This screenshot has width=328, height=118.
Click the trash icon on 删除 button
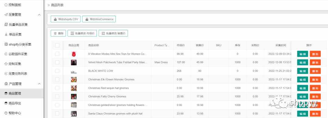click(55, 33)
